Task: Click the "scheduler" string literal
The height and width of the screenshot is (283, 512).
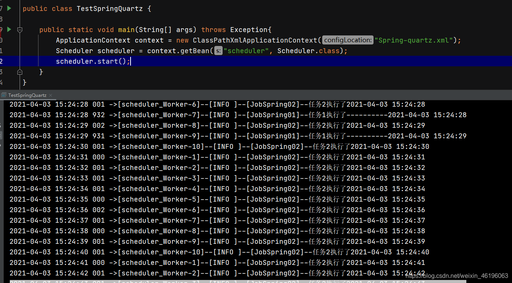Action: point(246,50)
